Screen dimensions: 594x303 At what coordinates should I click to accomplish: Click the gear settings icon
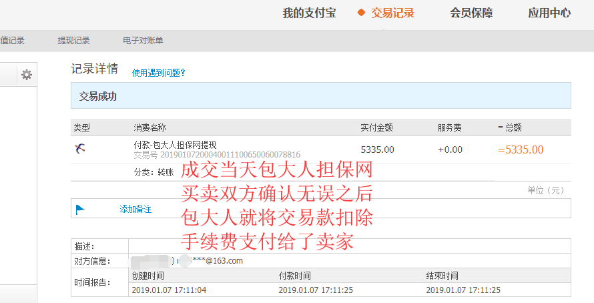(x=27, y=75)
